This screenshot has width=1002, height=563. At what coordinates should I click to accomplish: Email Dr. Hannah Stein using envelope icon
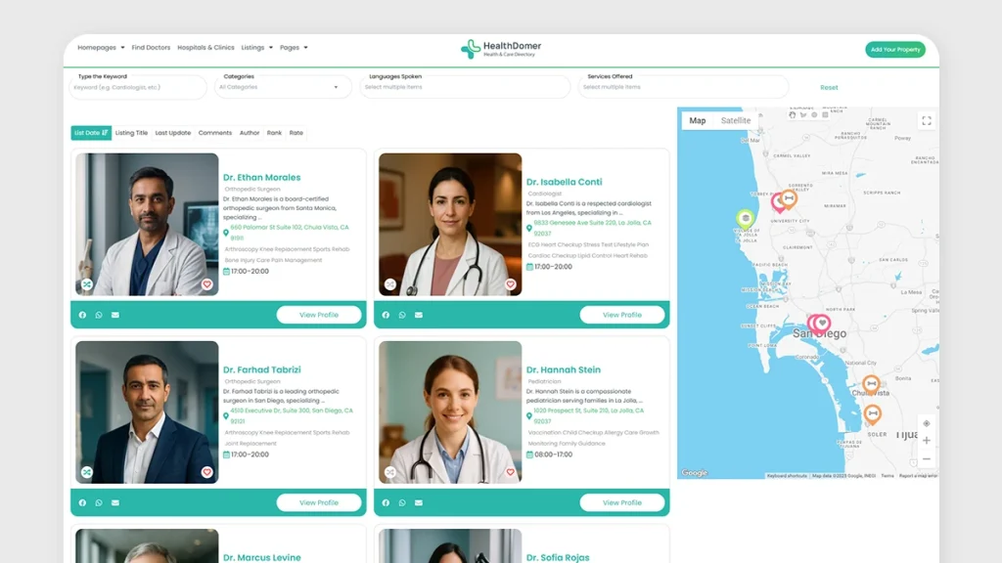click(x=419, y=503)
